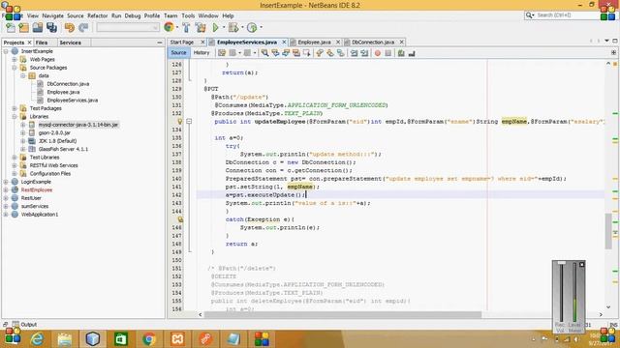Click the Debug Project toolbar icon
This screenshot has height=348, width=620.
tap(233, 28)
